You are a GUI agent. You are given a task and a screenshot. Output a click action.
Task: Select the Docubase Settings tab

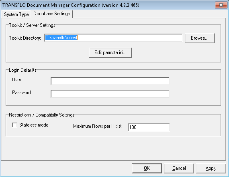(x=51, y=14)
